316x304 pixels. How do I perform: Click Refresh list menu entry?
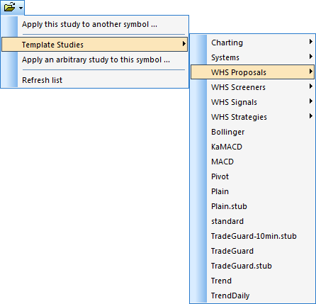94,80
